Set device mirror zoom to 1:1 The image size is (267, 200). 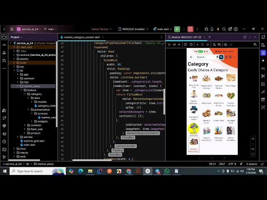[x=253, y=149]
